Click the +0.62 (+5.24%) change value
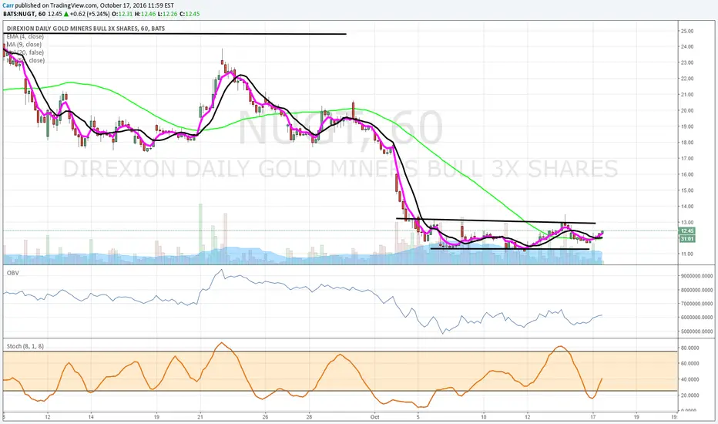This screenshot has width=718, height=424. click(89, 14)
